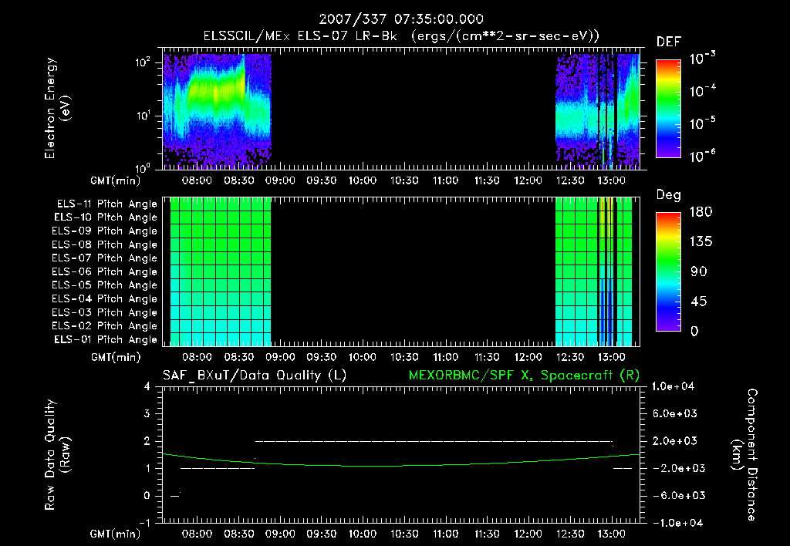Click the 12:30–13:00 electron spectrogram data in top panel
Screen dimensions: 790x546
598,111
